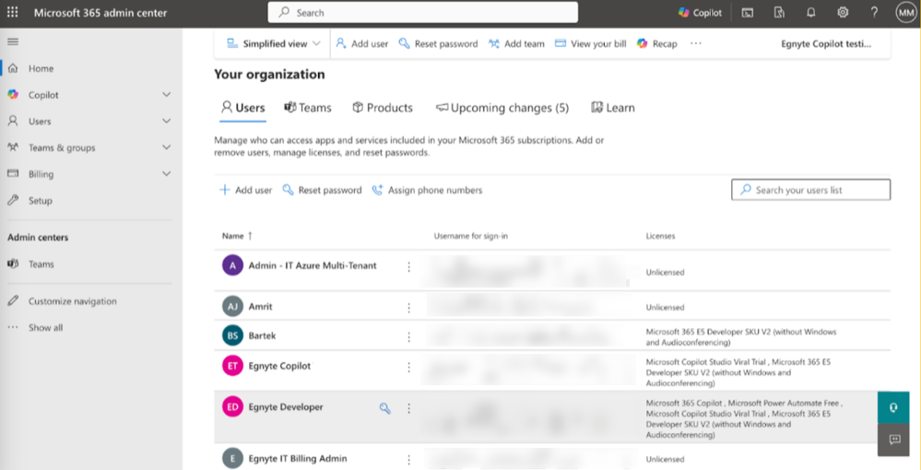Click the BS avatar for Bartek
921x470 pixels.
click(x=232, y=336)
